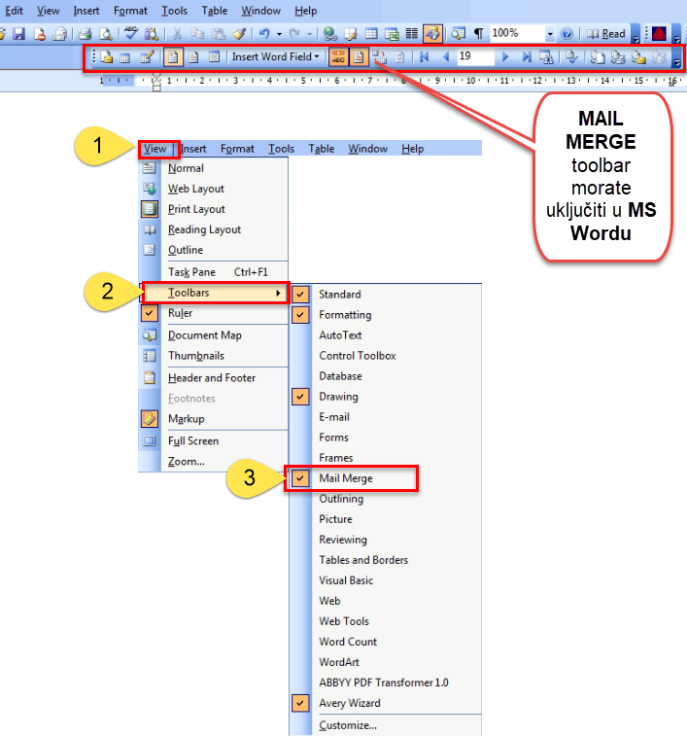Click Find Entry icon on Mail Merge toolbar
Screen dimensions: 687x736
pyautogui.click(x=546, y=57)
